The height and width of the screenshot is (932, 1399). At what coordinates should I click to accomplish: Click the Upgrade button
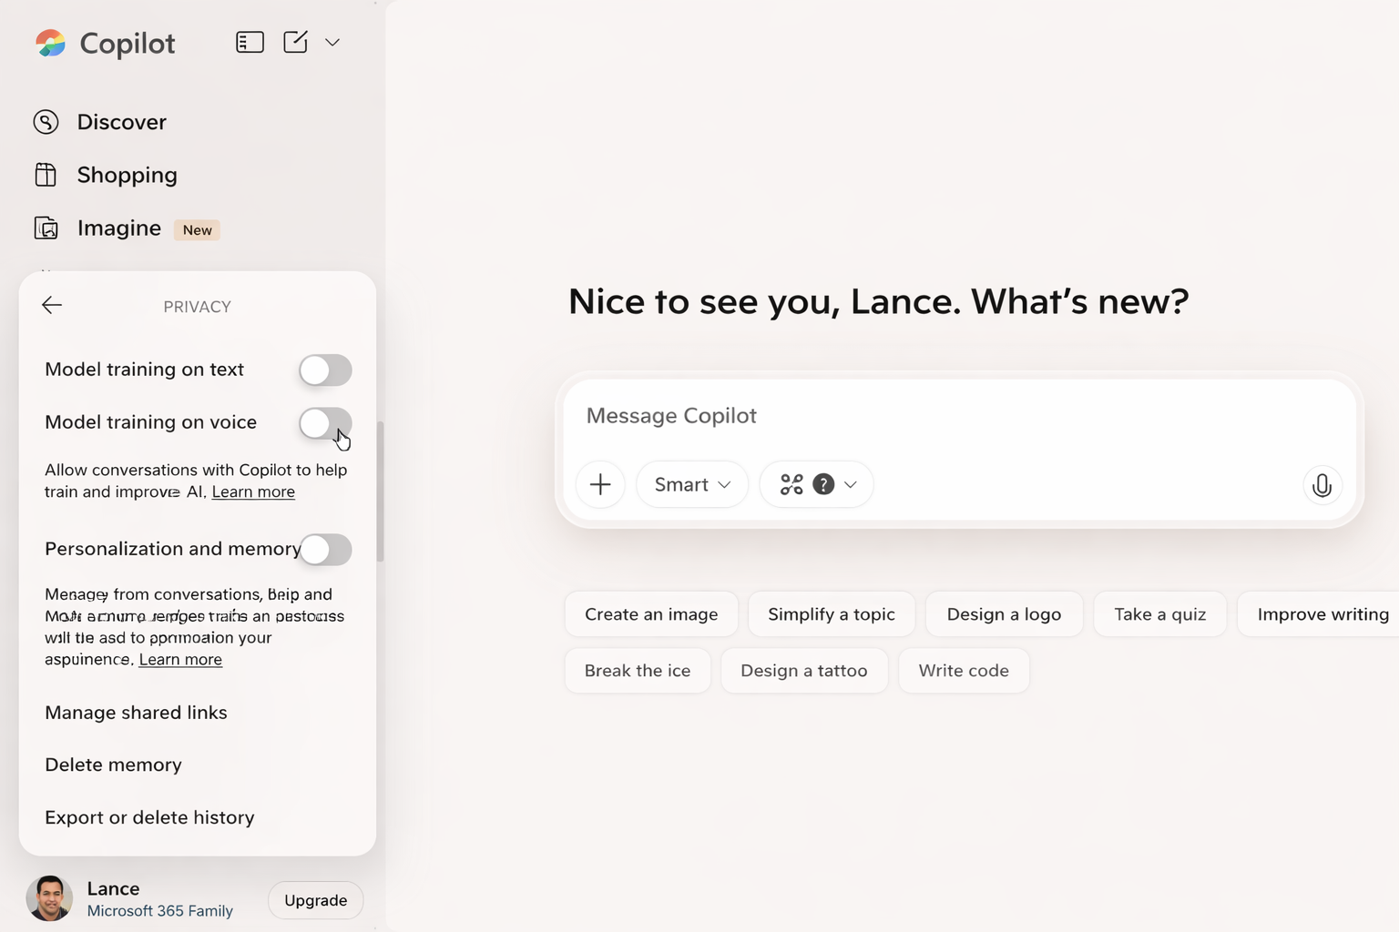tap(315, 900)
